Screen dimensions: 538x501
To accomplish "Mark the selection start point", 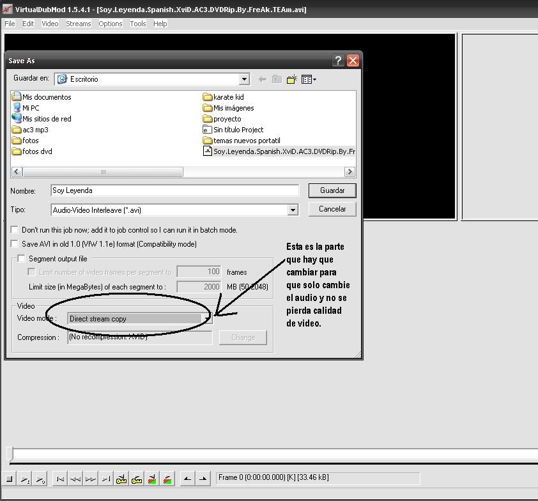I will 188,479.
